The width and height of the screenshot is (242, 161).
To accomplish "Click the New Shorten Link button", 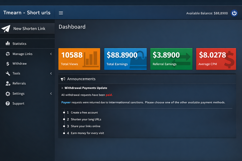I will point(27,29).
